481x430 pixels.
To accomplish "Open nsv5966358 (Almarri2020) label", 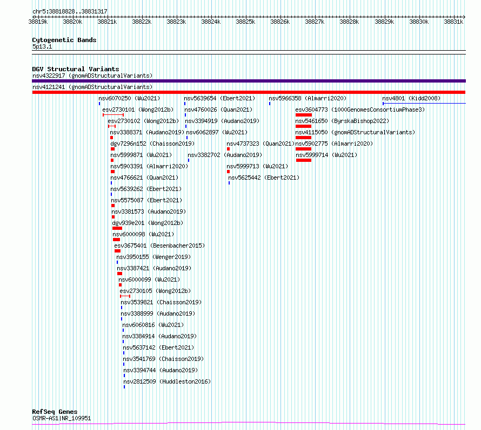I will click(308, 98).
